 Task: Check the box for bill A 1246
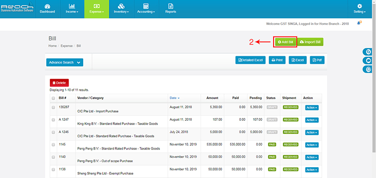53,133
